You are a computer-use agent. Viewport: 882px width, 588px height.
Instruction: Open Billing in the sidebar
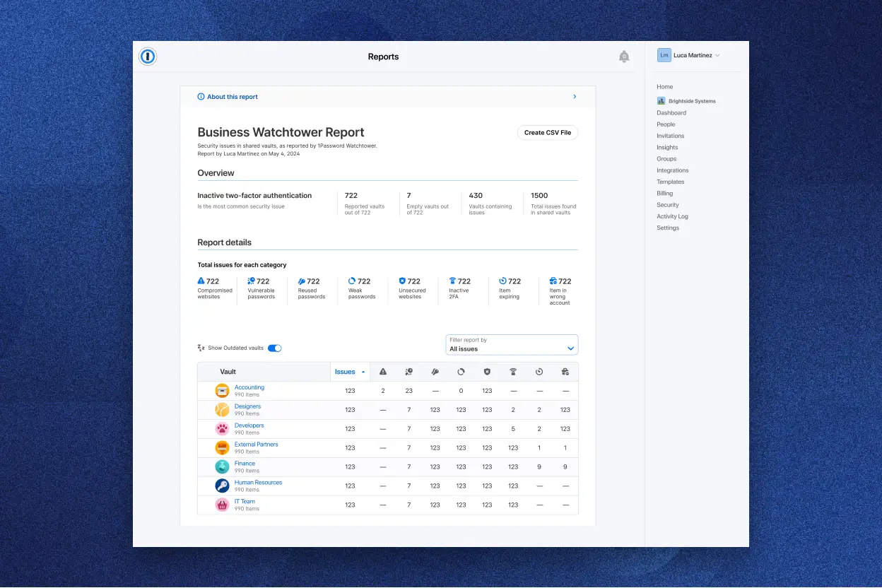pos(665,194)
